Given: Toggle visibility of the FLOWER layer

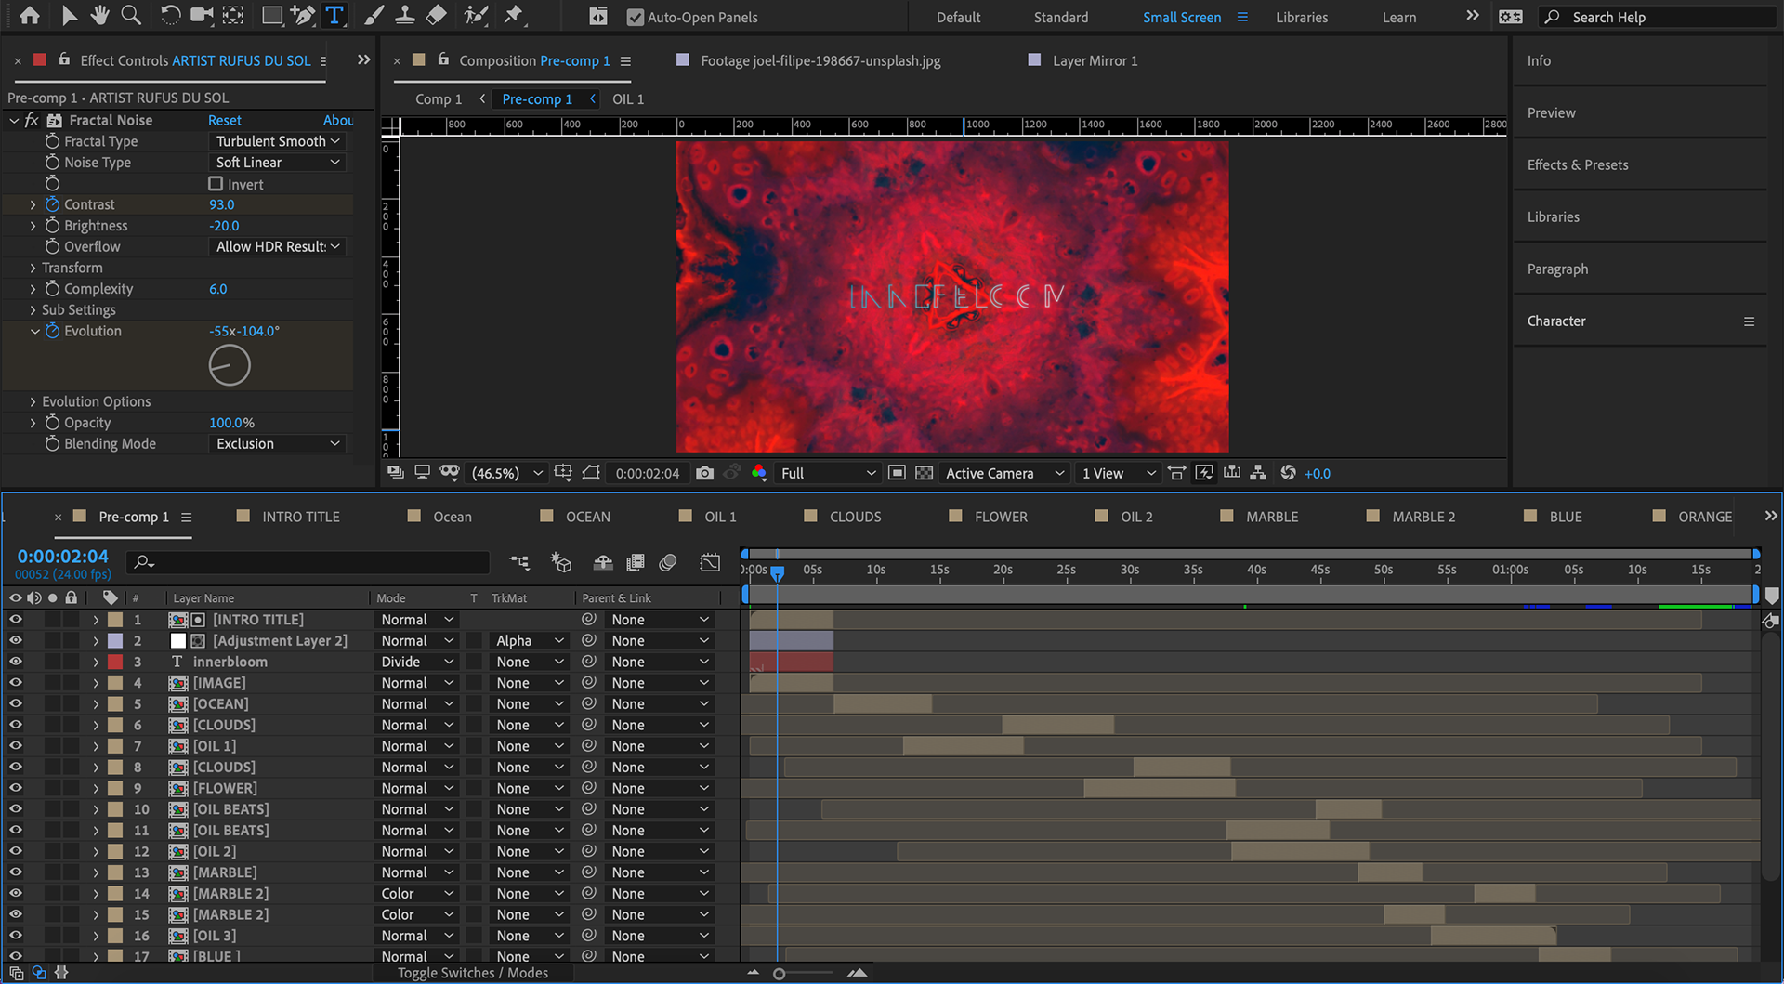Looking at the screenshot, I should (16, 788).
